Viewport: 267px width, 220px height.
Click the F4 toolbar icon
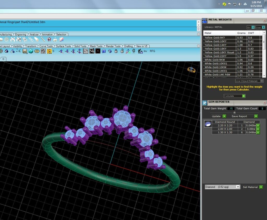92,51
